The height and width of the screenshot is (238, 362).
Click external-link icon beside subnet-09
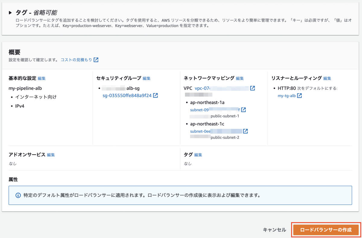pos(243,110)
